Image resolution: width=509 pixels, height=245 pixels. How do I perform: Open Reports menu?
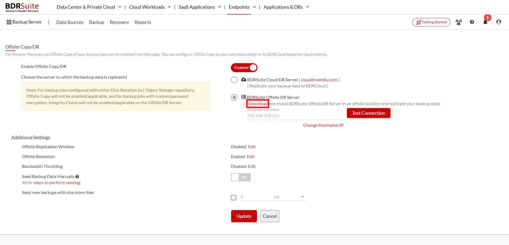(x=143, y=22)
